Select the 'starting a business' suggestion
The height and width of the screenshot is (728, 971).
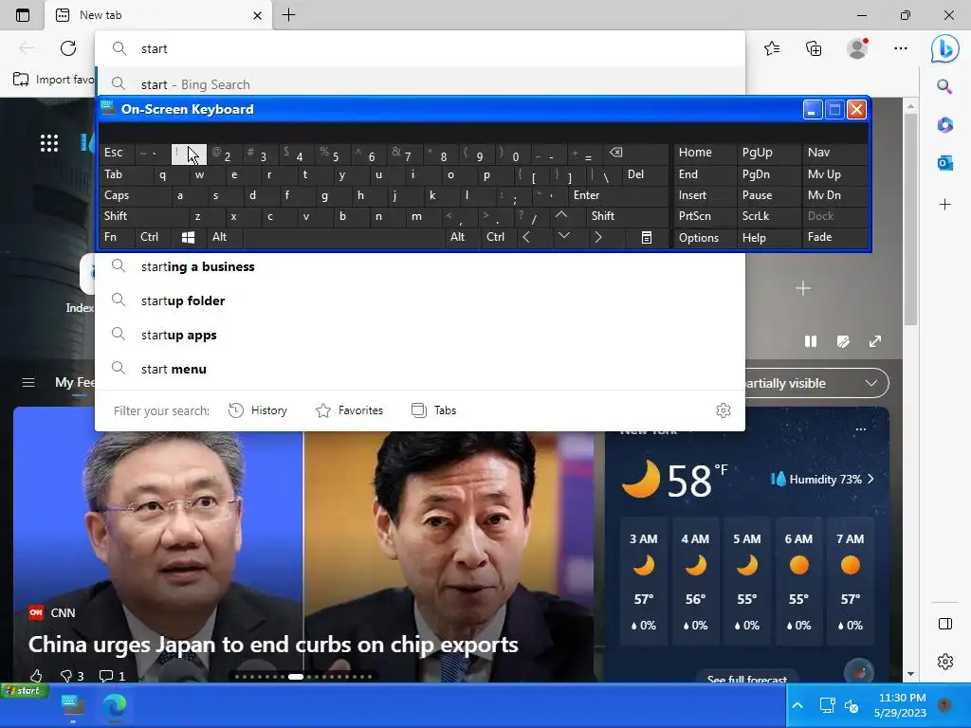(x=420, y=266)
